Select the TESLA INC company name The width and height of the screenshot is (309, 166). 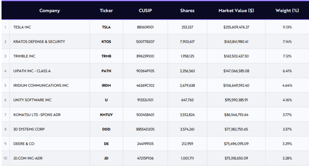[22, 27]
